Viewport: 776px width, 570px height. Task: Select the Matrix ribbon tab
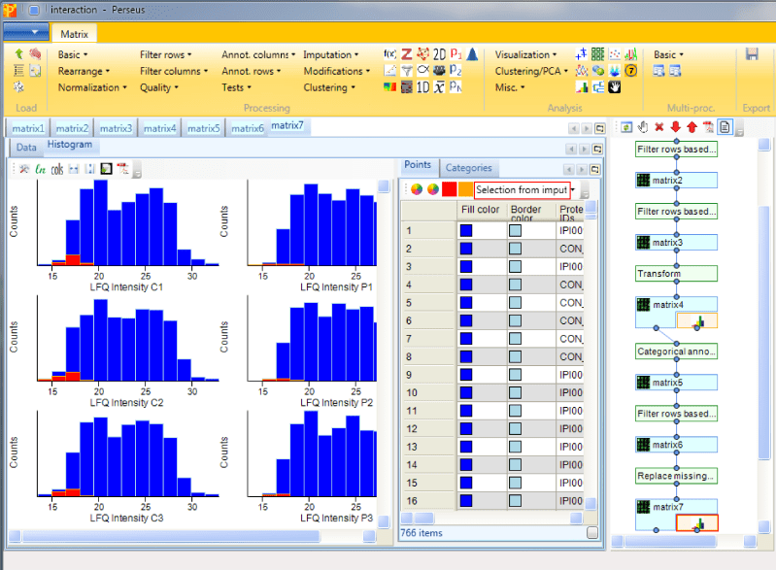(x=74, y=34)
